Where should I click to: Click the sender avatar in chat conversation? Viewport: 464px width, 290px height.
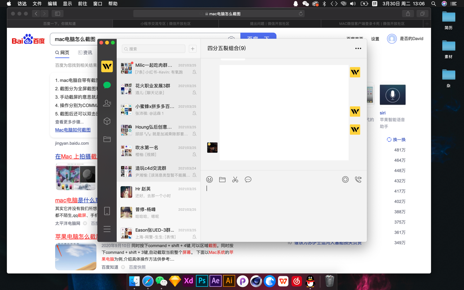(x=212, y=148)
